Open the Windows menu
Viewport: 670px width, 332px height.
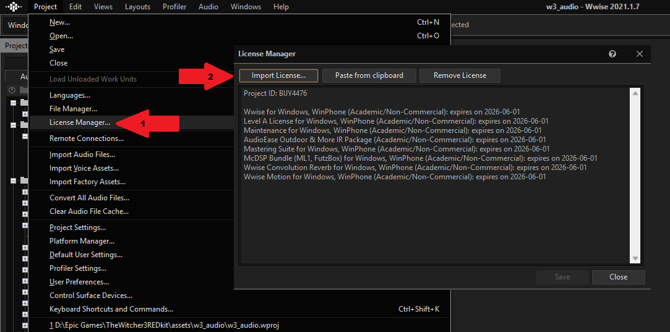[x=246, y=7]
